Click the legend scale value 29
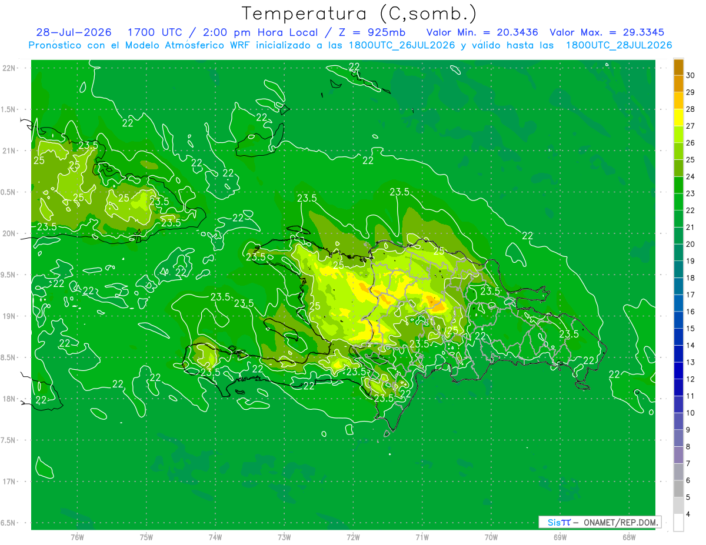This screenshot has height=545, width=706. 691,92
